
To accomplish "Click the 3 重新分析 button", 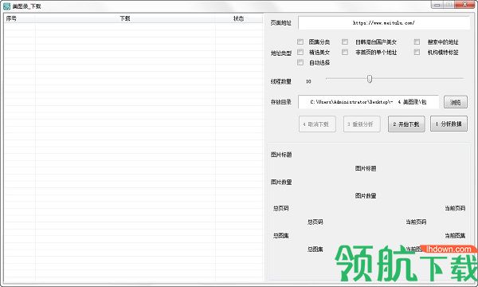I will pos(362,124).
